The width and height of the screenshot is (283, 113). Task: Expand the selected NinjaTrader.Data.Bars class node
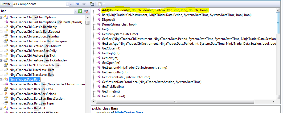point(1,79)
